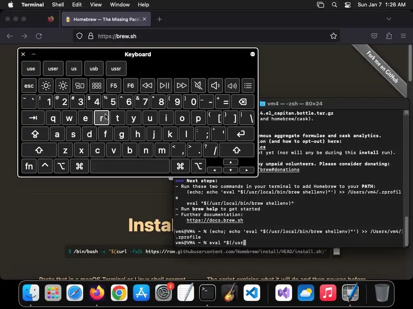Open a new Firefox tab
413x309 pixels.
[160, 19]
